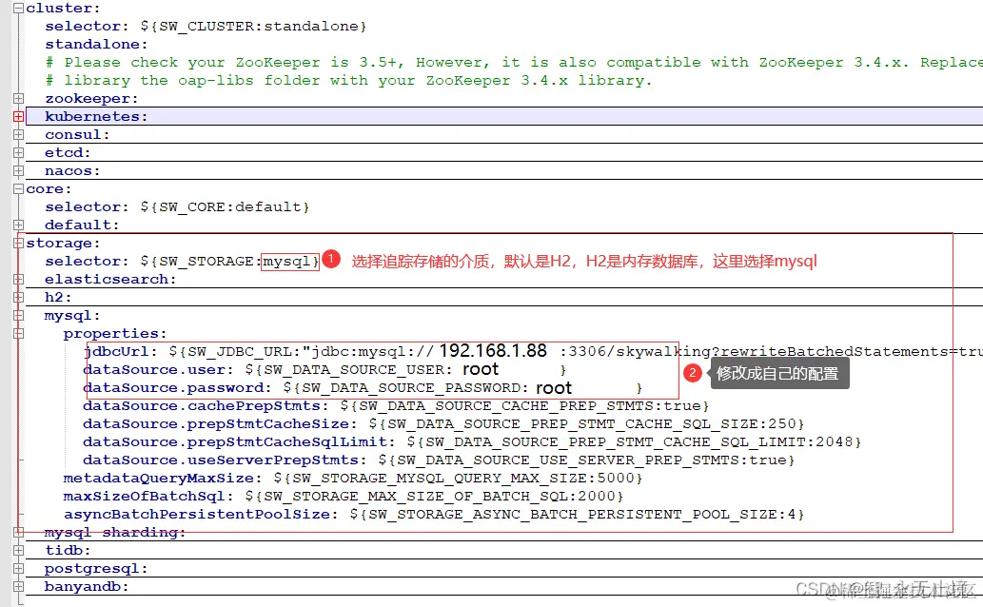Click the root value after SW_DATA_SOURCE_PASSWORD
983x607 pixels.
point(554,388)
